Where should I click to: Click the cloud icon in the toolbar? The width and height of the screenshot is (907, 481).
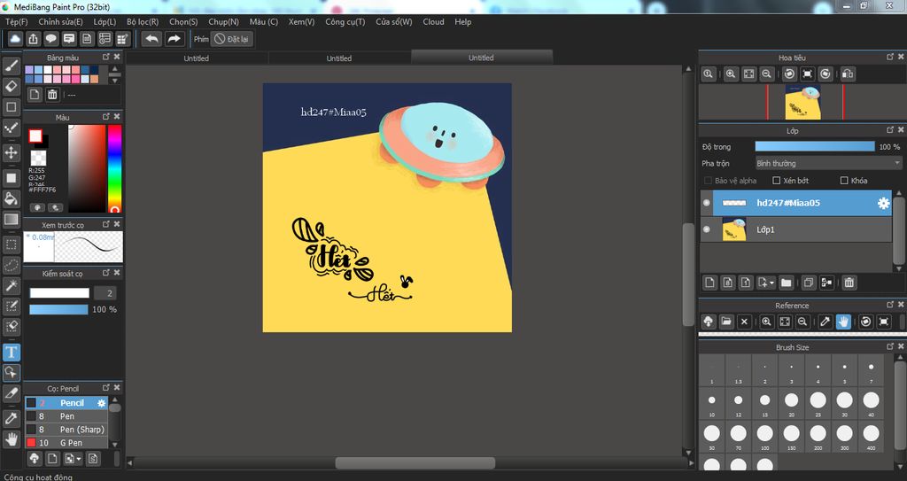pyautogui.click(x=16, y=39)
